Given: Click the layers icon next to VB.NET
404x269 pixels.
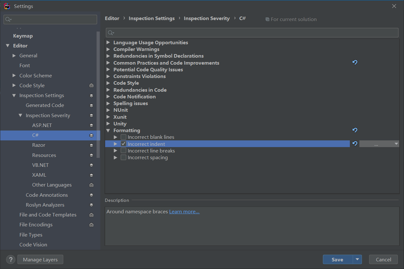Looking at the screenshot, I should (x=91, y=165).
